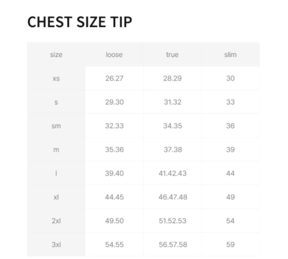
Task: Click true value 41.42.43 for l
Action: (173, 173)
